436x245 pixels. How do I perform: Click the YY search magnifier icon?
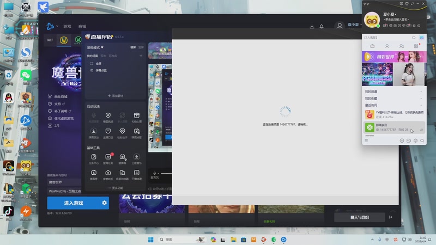pyautogui.click(x=414, y=38)
